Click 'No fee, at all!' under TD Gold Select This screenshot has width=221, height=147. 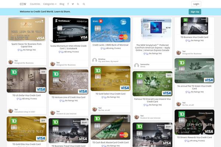coord(104,110)
